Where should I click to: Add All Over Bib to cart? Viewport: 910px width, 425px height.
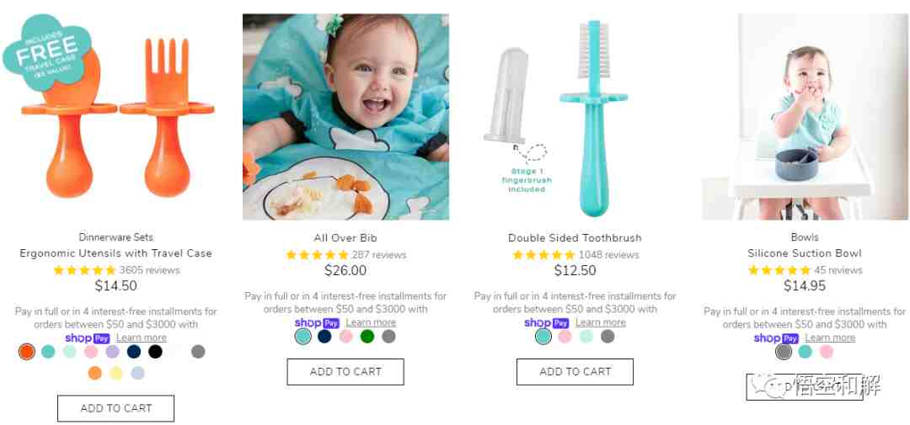(x=345, y=372)
